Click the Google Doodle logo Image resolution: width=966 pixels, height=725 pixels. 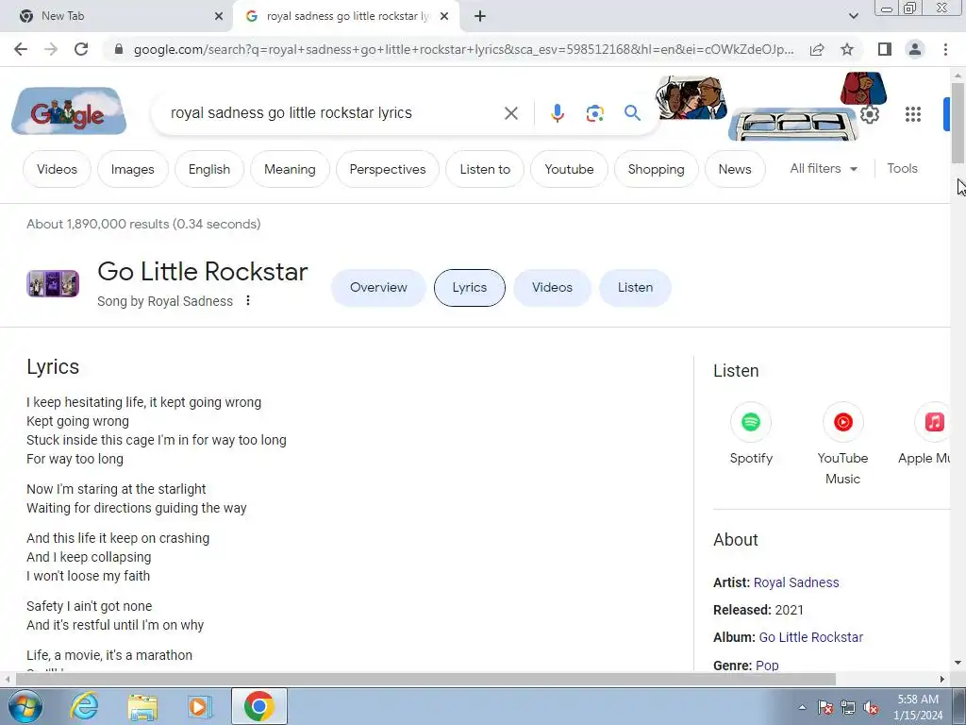point(68,111)
